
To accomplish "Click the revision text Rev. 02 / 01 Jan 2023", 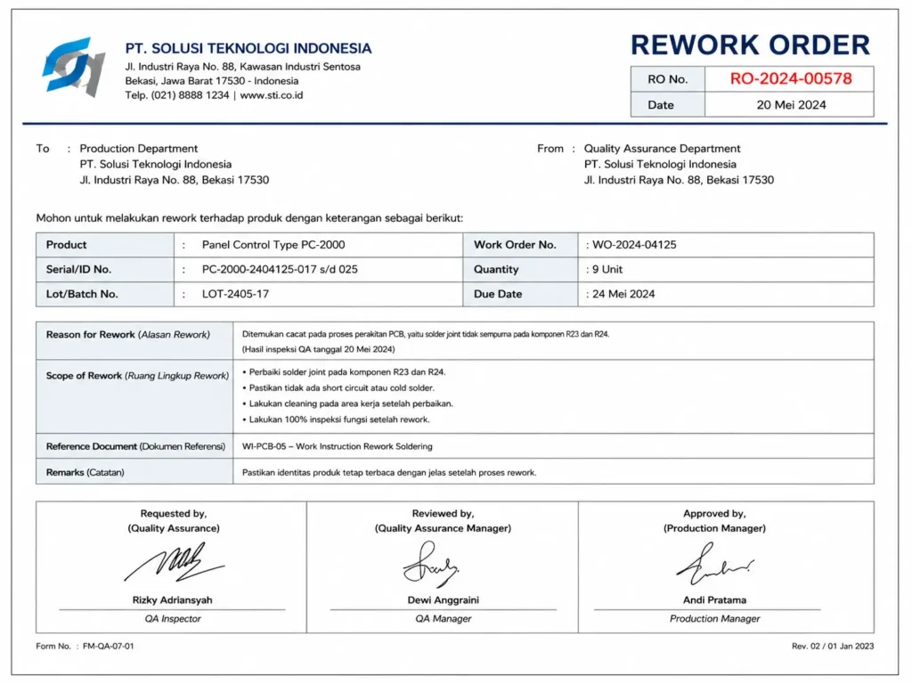I will point(833,646).
